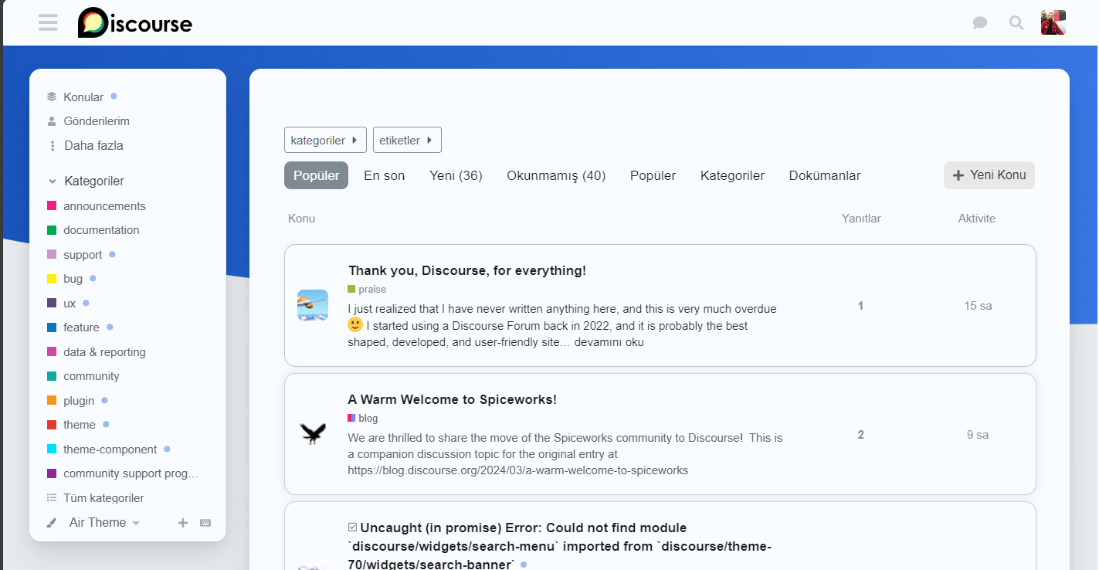Screen dimensions: 1099x570
Task: Open the Uncaught (in promise) Error topic
Action: [x=560, y=546]
